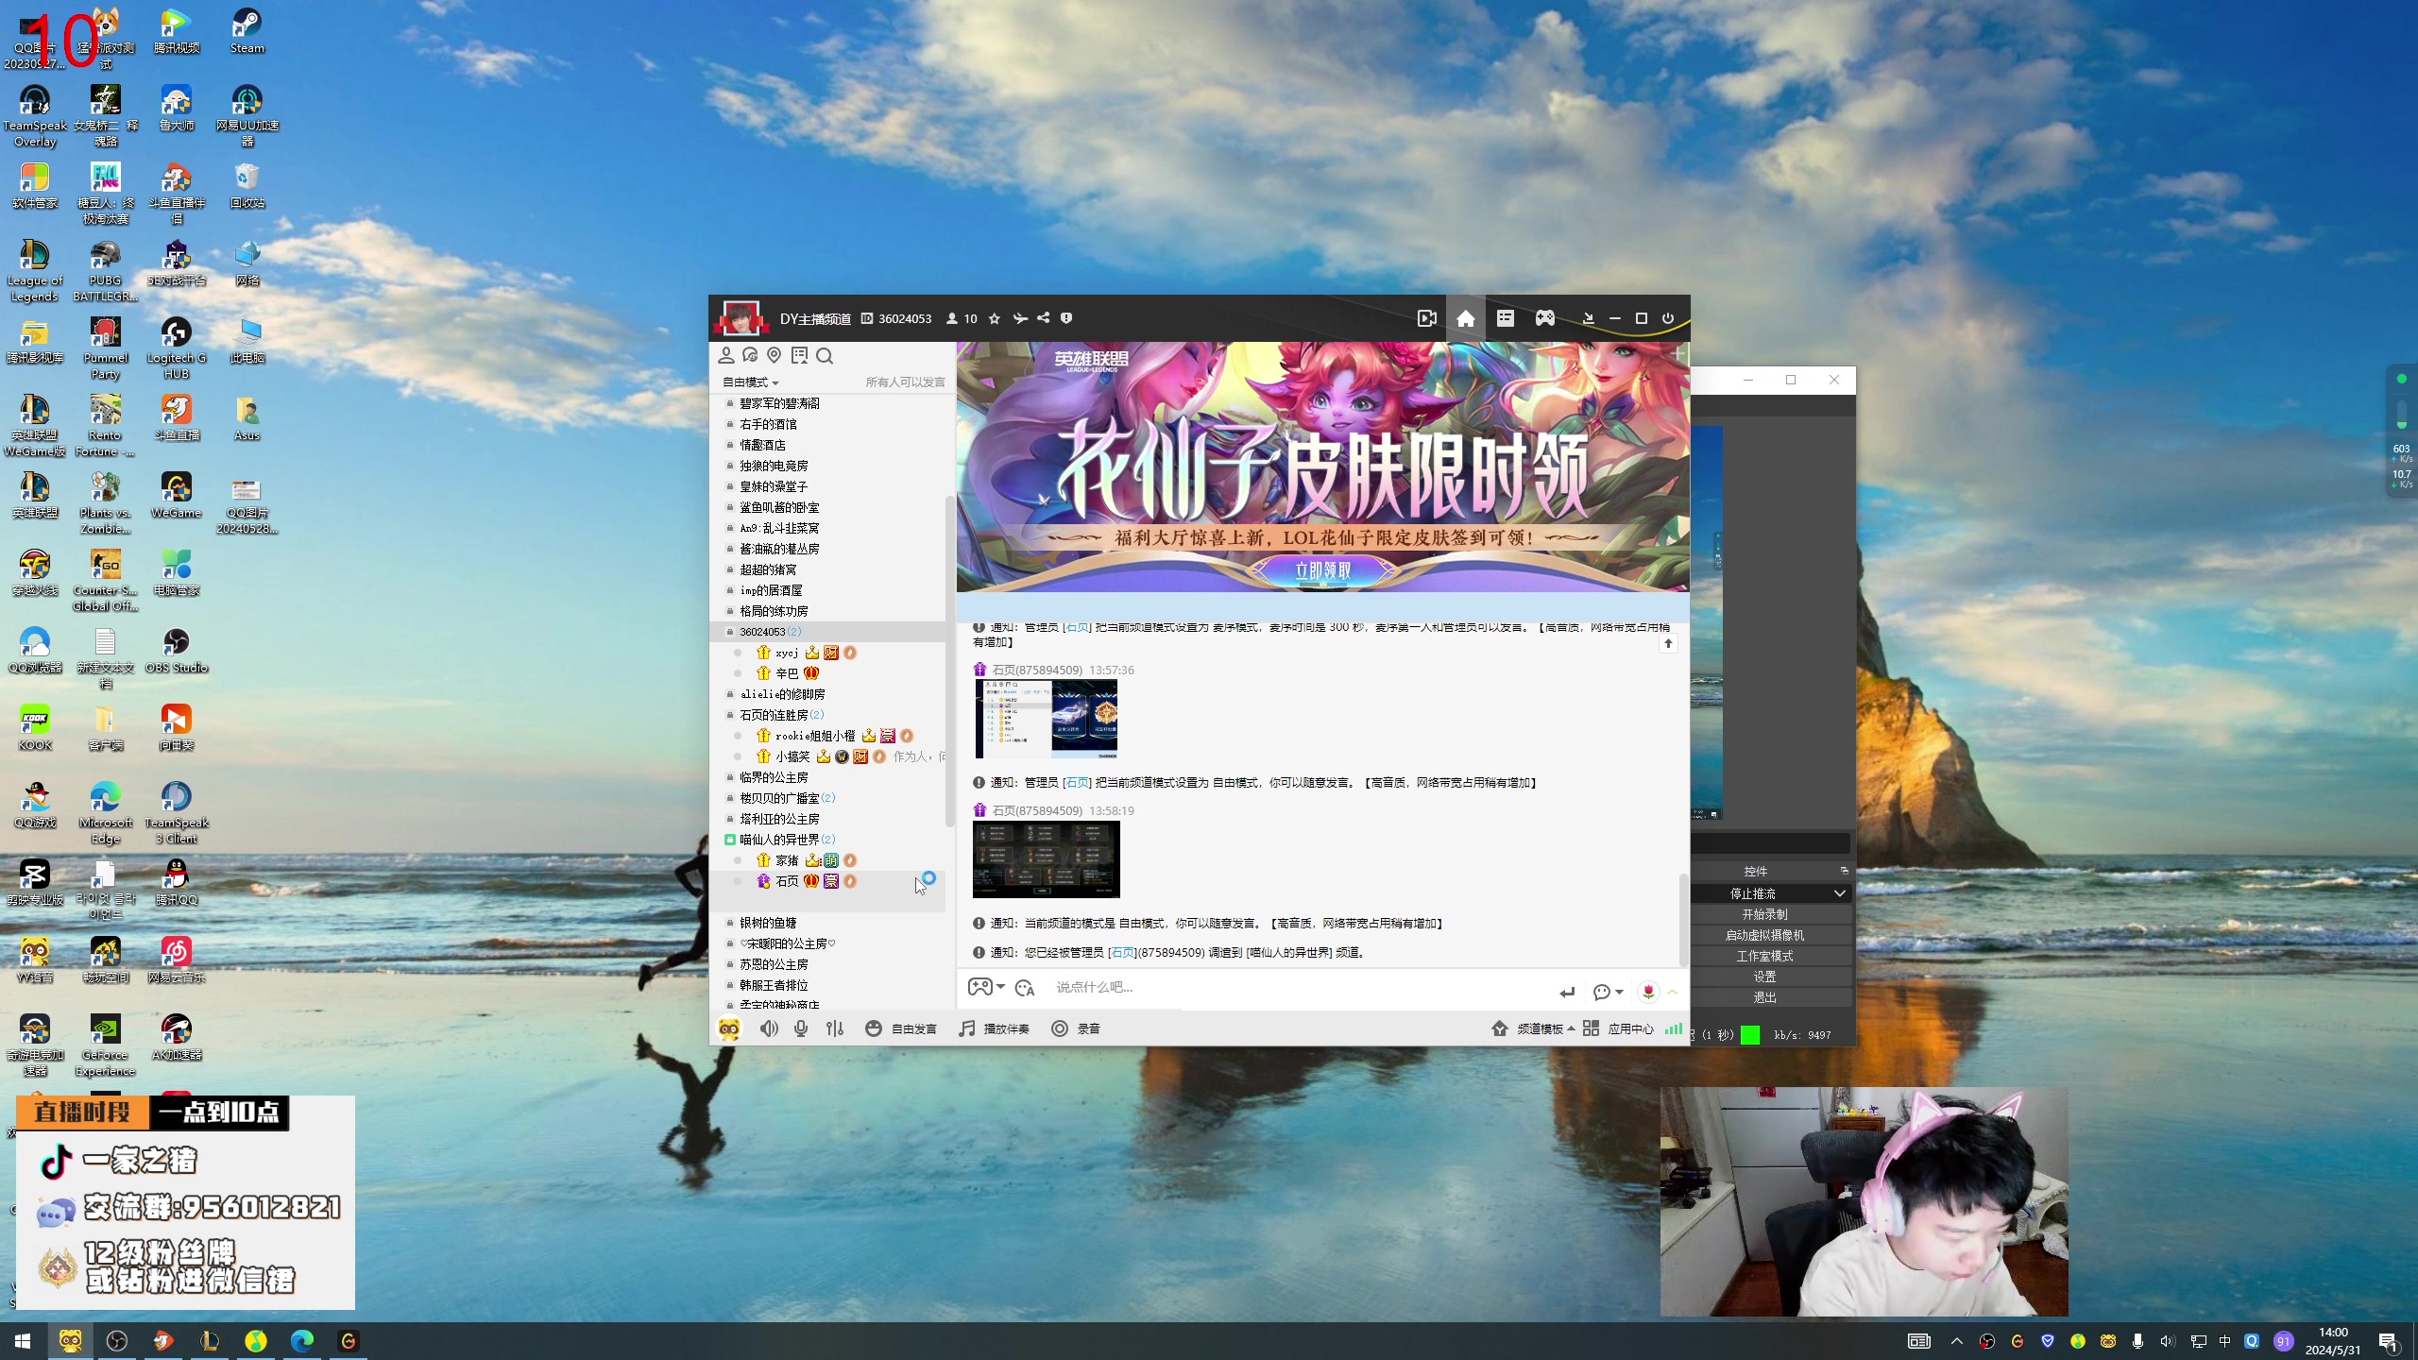Expand the 频道模板 channel template menu
Viewport: 2418px width, 1360px height.
(x=1533, y=1028)
